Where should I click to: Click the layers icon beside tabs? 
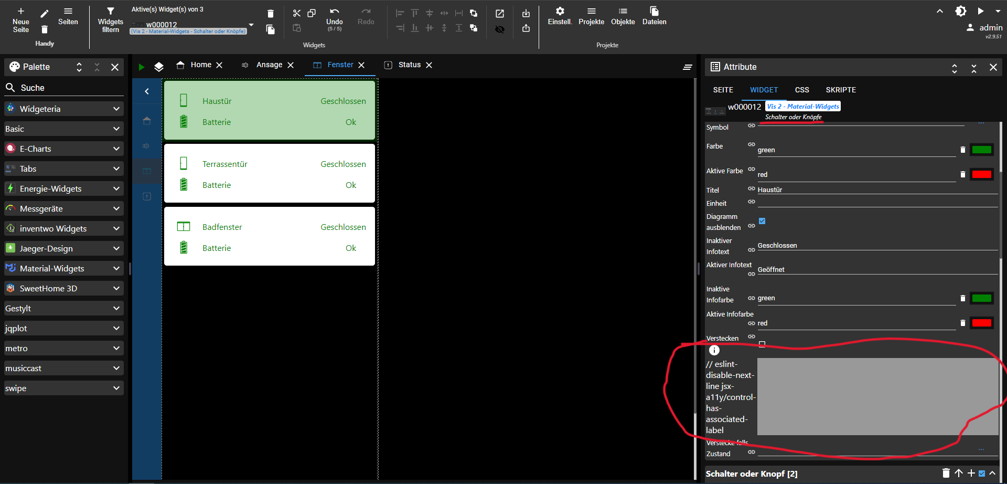[x=159, y=67]
